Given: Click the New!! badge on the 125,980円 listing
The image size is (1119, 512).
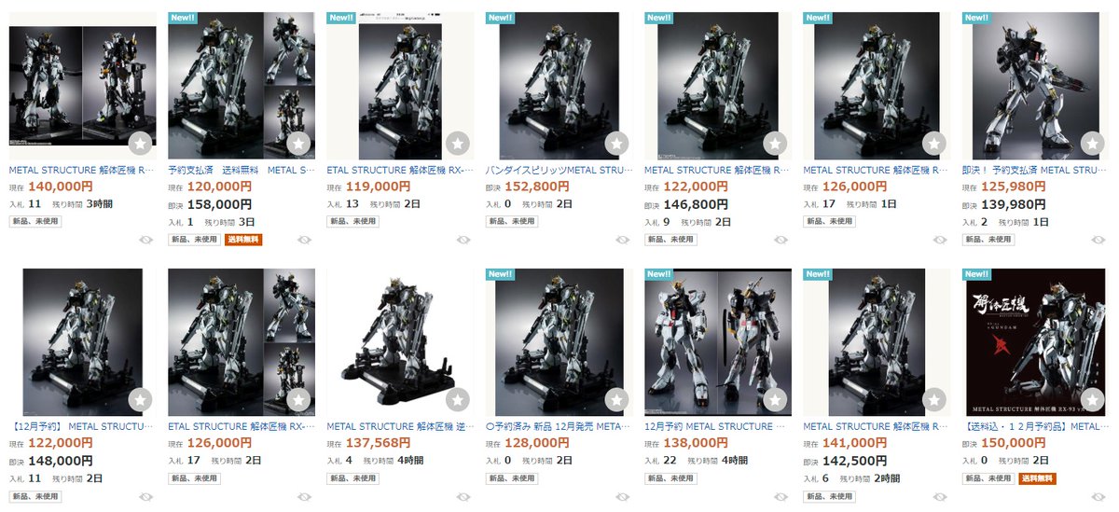Looking at the screenshot, I should click(x=976, y=18).
